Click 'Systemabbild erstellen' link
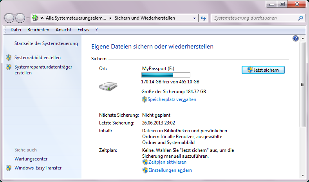The image size is (309, 182). pyautogui.click(x=38, y=58)
